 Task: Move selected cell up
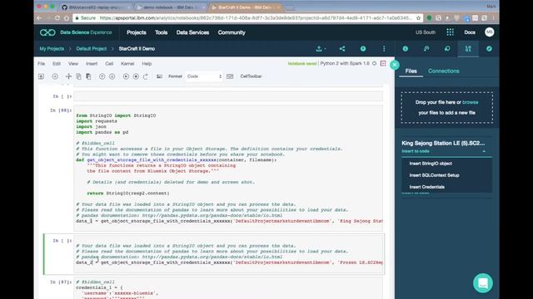coord(102,76)
